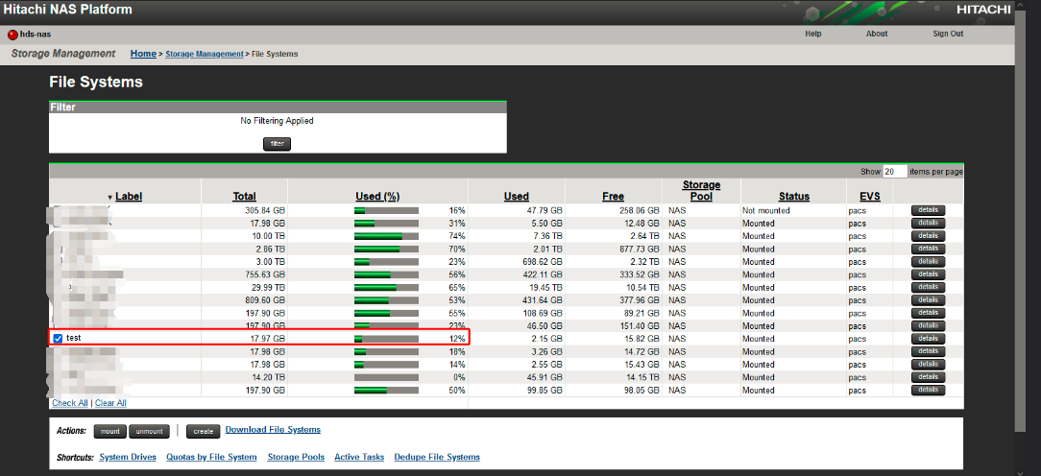Click the items per page input field

coord(894,171)
